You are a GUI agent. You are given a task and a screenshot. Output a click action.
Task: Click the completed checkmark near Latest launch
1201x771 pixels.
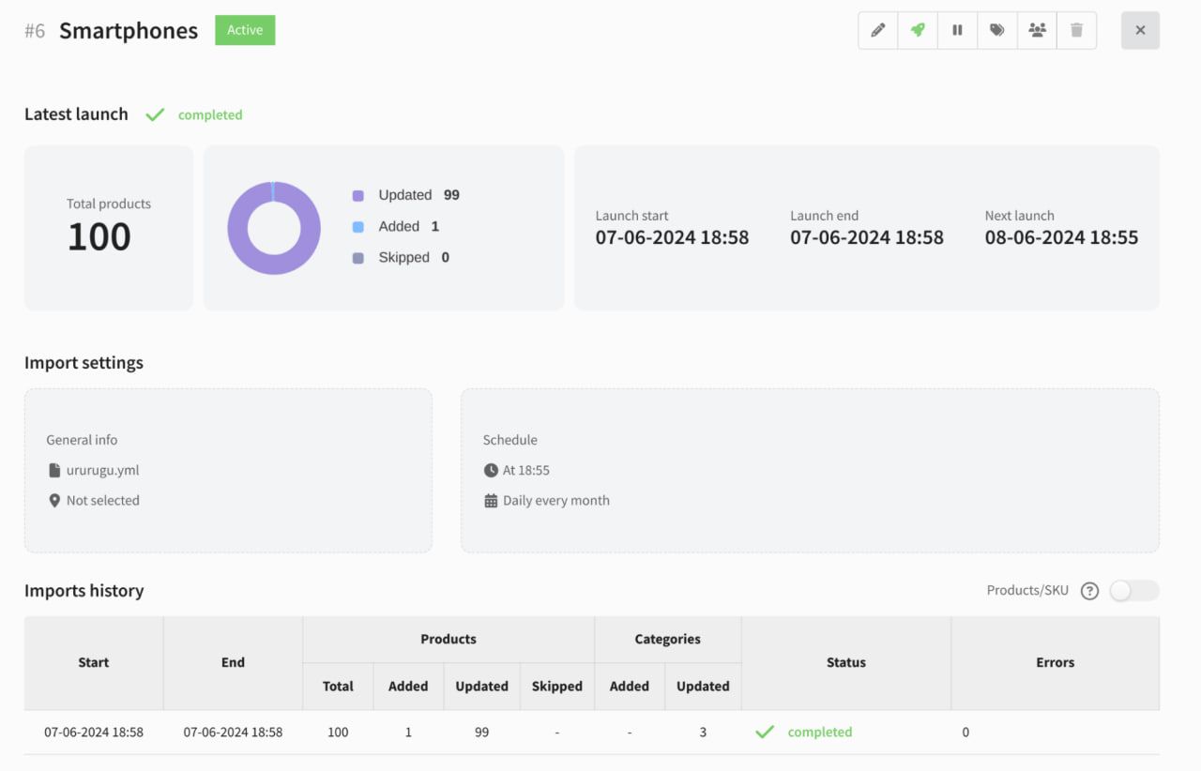(x=155, y=114)
